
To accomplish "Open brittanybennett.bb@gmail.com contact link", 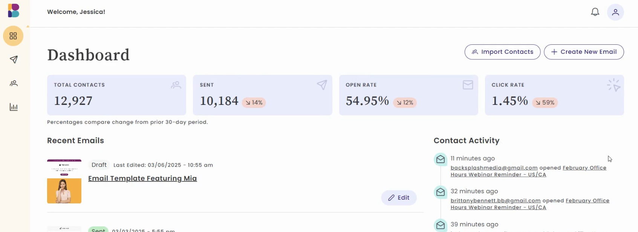I will pyautogui.click(x=495, y=200).
